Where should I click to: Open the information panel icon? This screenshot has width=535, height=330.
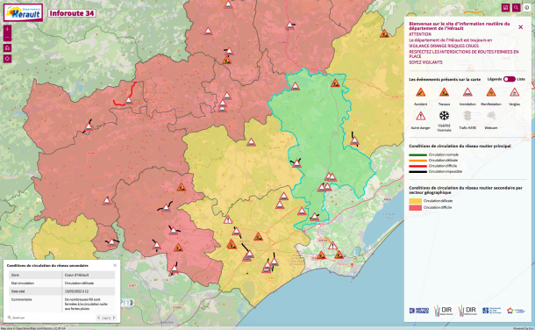(526, 8)
